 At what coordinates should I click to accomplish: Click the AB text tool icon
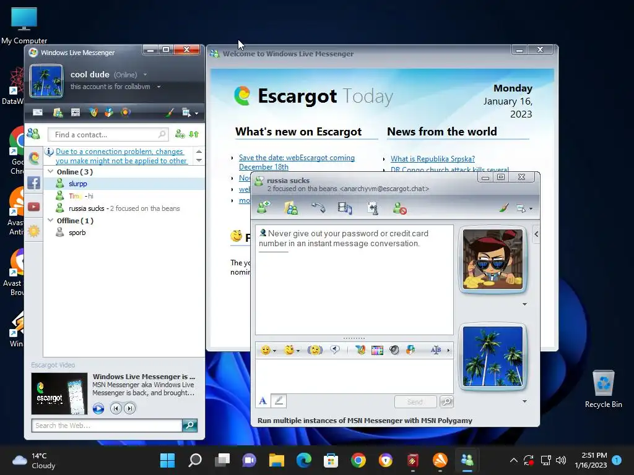(x=435, y=350)
